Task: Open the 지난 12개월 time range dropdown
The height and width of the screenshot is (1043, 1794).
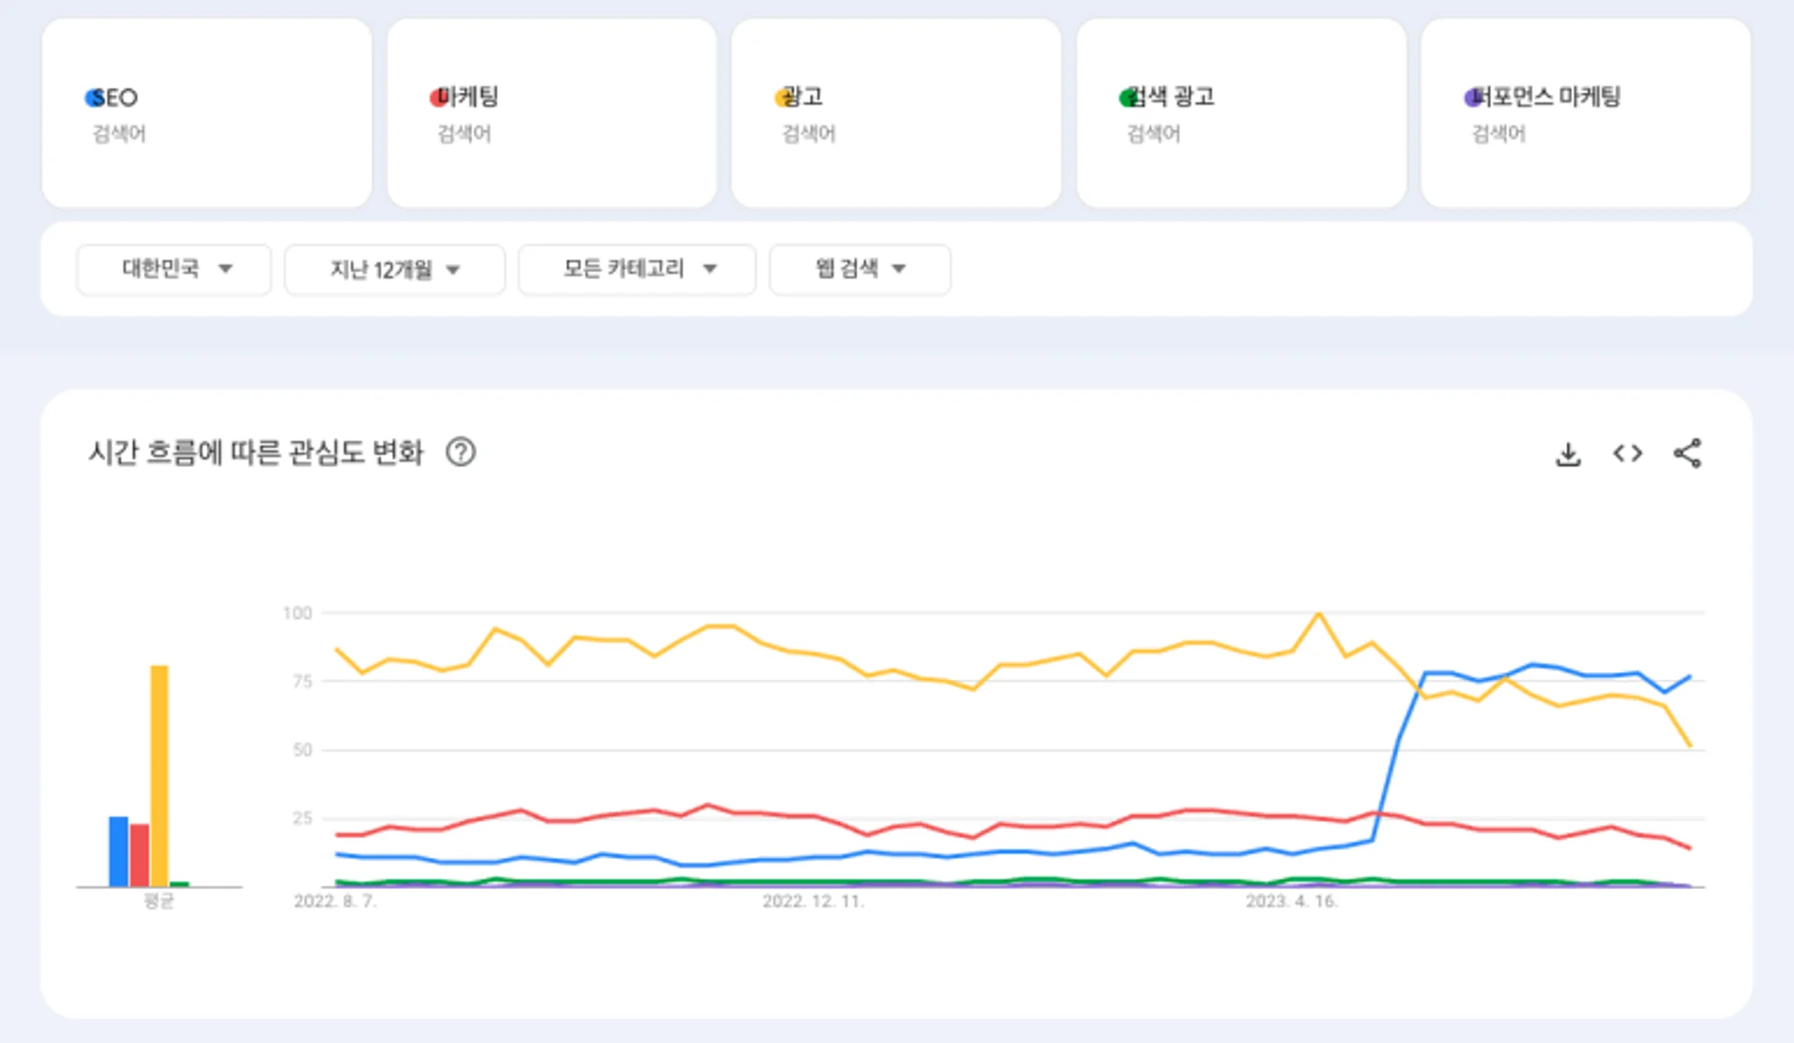Action: [x=393, y=269]
